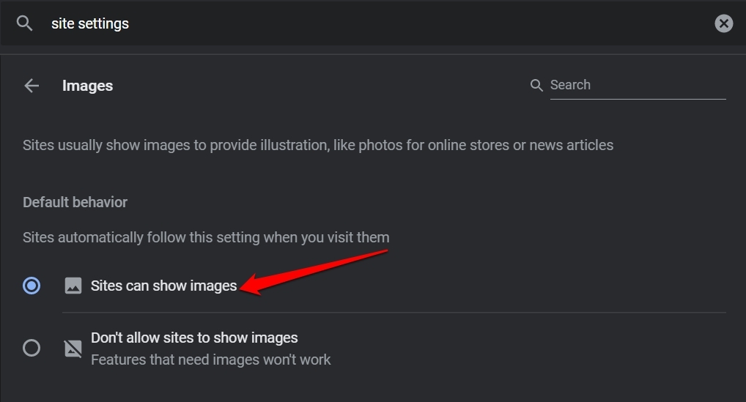746x402 pixels.
Task: Clear the 'site settings' search query
Action: click(723, 23)
